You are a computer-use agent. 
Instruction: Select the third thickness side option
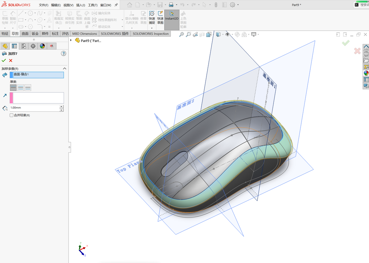[28, 88]
